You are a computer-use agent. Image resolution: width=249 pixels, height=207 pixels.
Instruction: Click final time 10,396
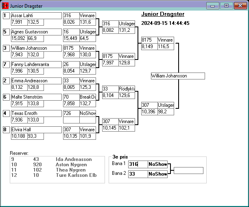pyautogui.click(x=149, y=112)
